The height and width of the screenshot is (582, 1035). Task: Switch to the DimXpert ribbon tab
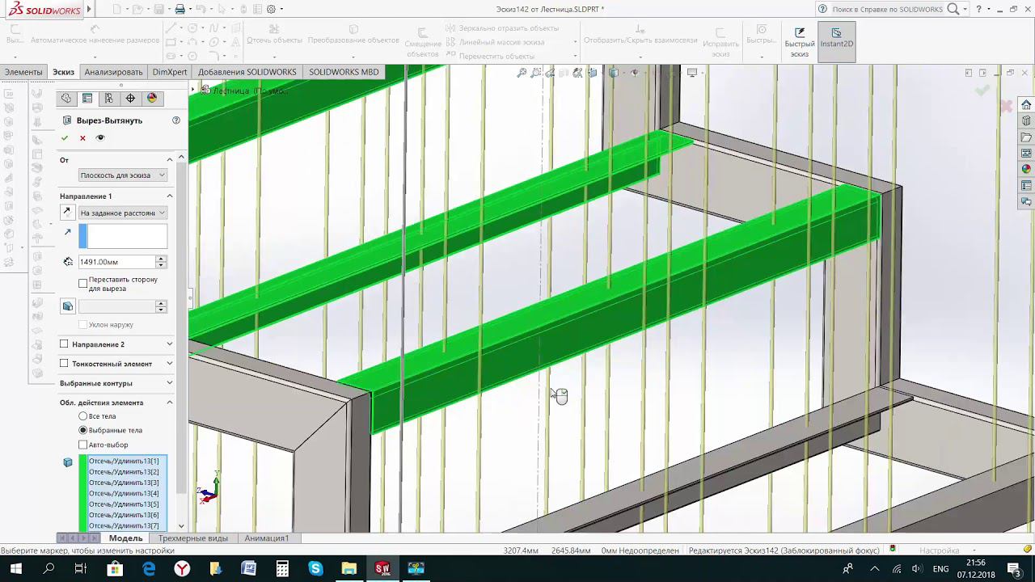[x=170, y=72]
